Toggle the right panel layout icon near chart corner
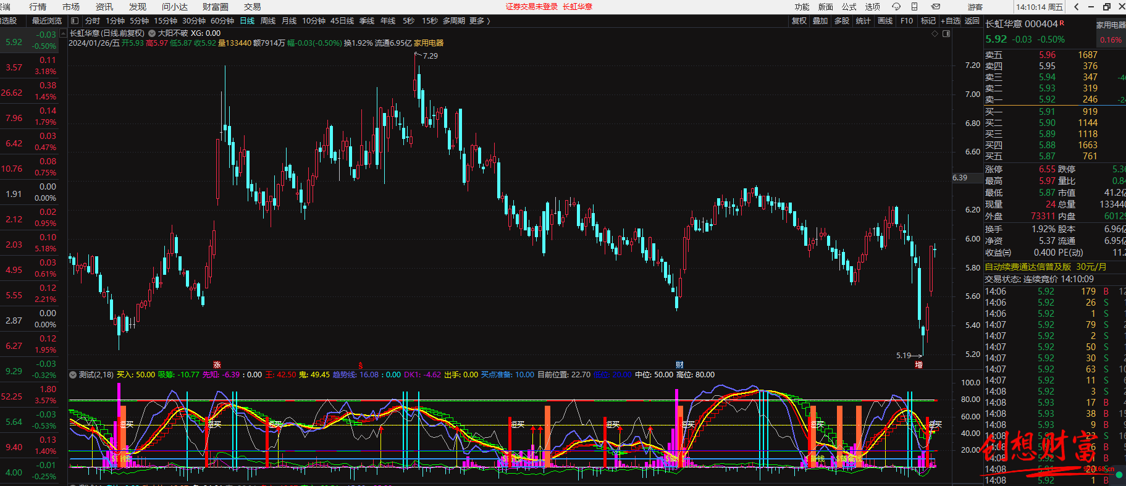Screen dimensions: 1126x486 946,33
